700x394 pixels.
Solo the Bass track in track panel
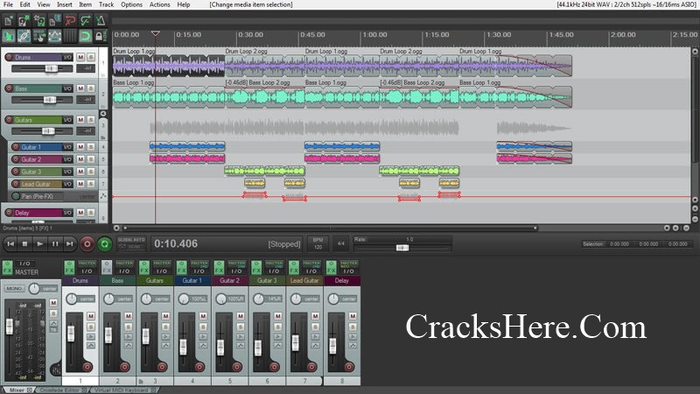pyautogui.click(x=91, y=88)
